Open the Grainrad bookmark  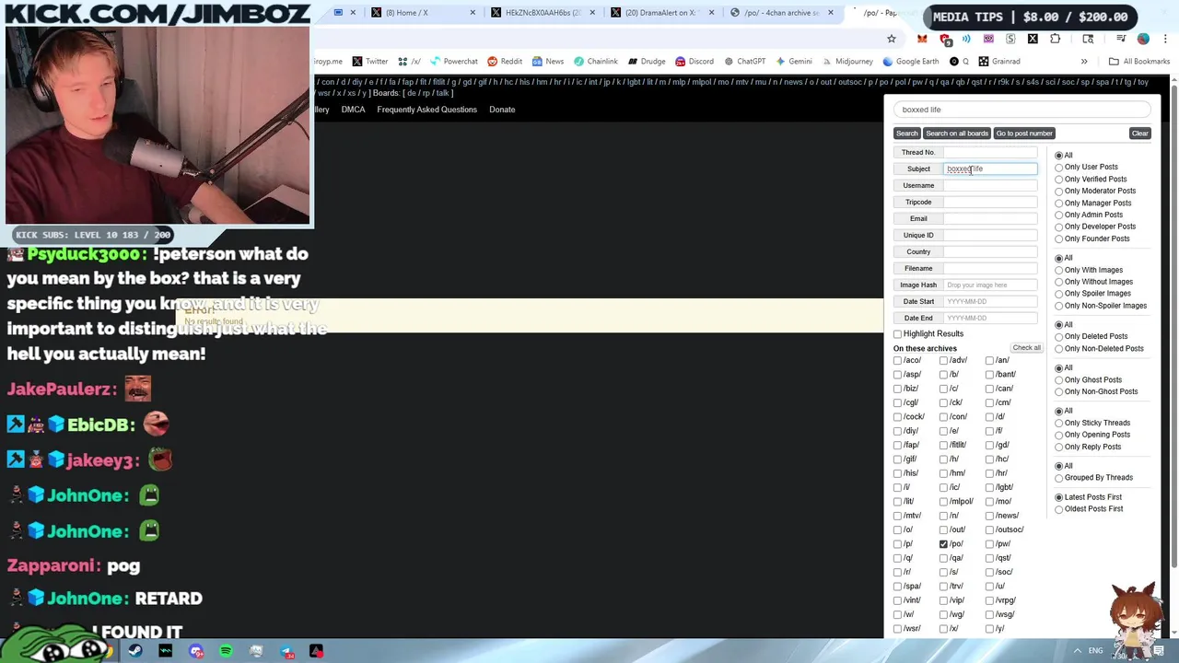click(999, 62)
